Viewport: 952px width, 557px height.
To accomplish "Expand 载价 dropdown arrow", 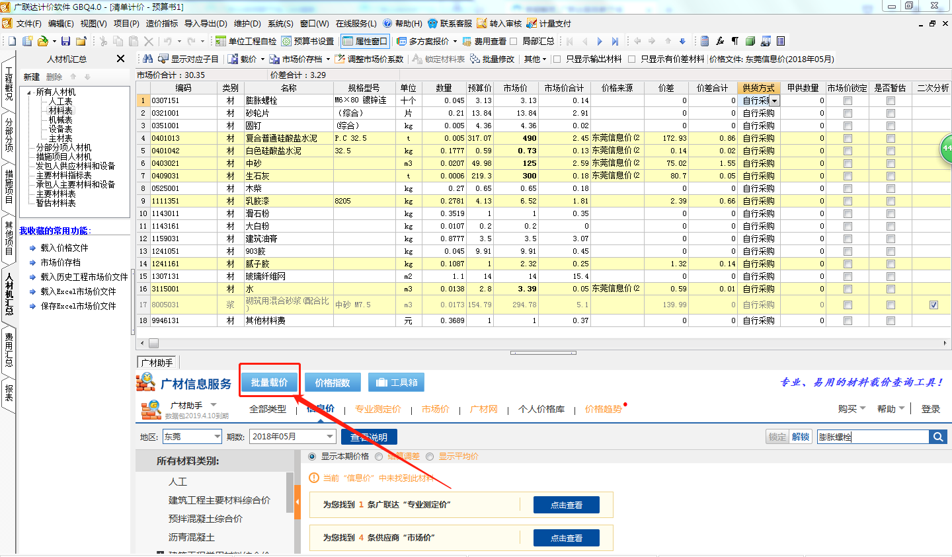I will tap(262, 59).
